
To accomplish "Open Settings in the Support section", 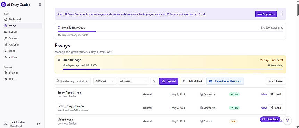I will (x=22, y=73).
